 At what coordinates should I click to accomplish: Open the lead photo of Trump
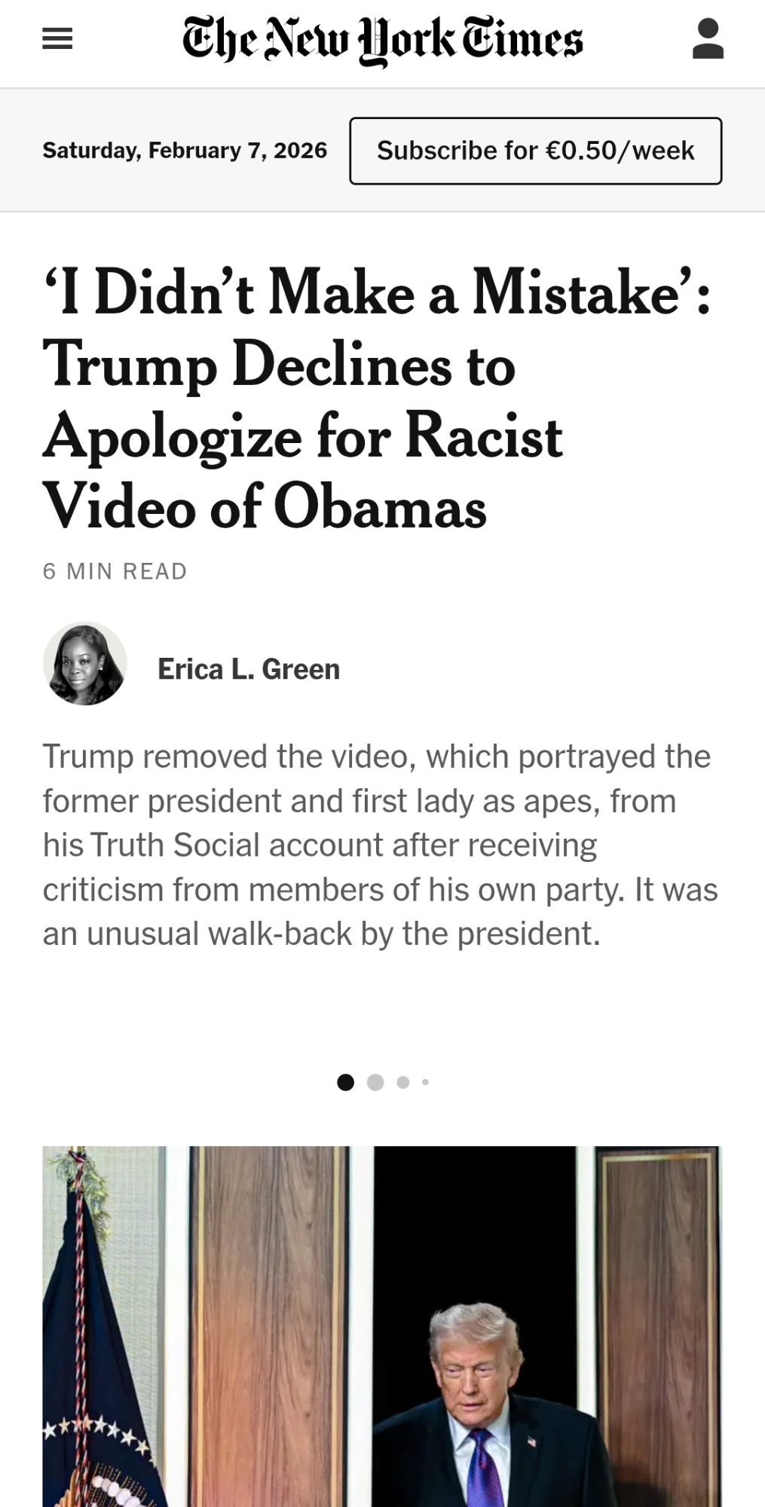pyautogui.click(x=382, y=1327)
